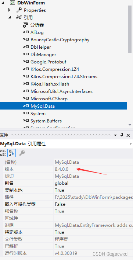Select the K4os.Hash.xxHash reference

tap(50, 84)
